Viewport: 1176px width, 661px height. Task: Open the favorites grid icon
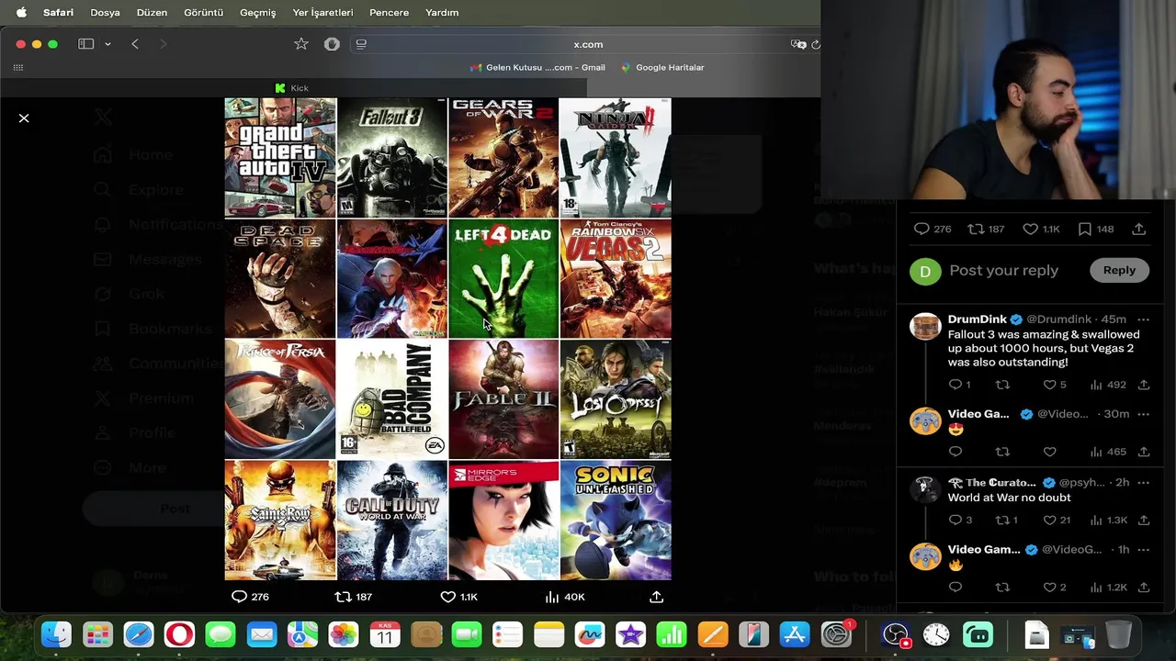[x=17, y=67]
